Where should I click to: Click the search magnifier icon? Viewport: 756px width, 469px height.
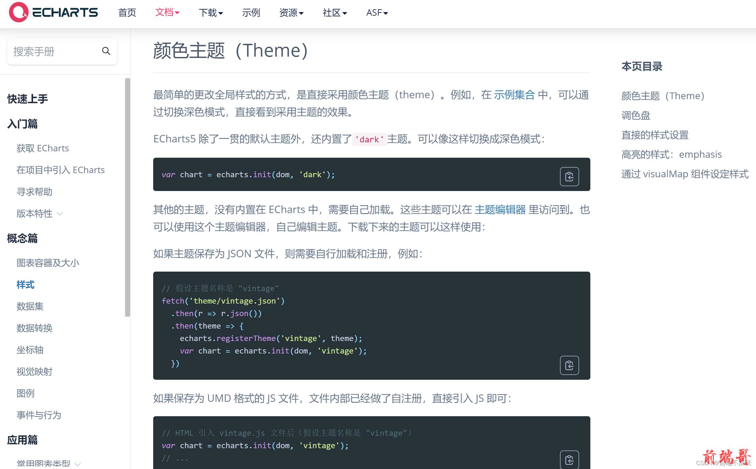[x=106, y=51]
